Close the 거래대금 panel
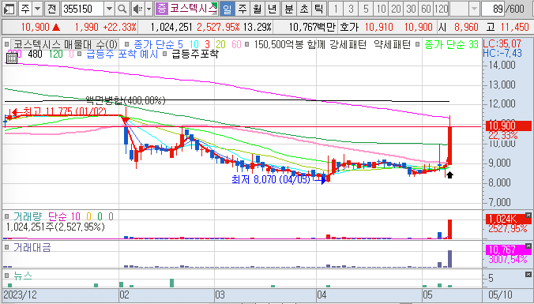This screenshot has width=534, height=304. tap(528, 246)
